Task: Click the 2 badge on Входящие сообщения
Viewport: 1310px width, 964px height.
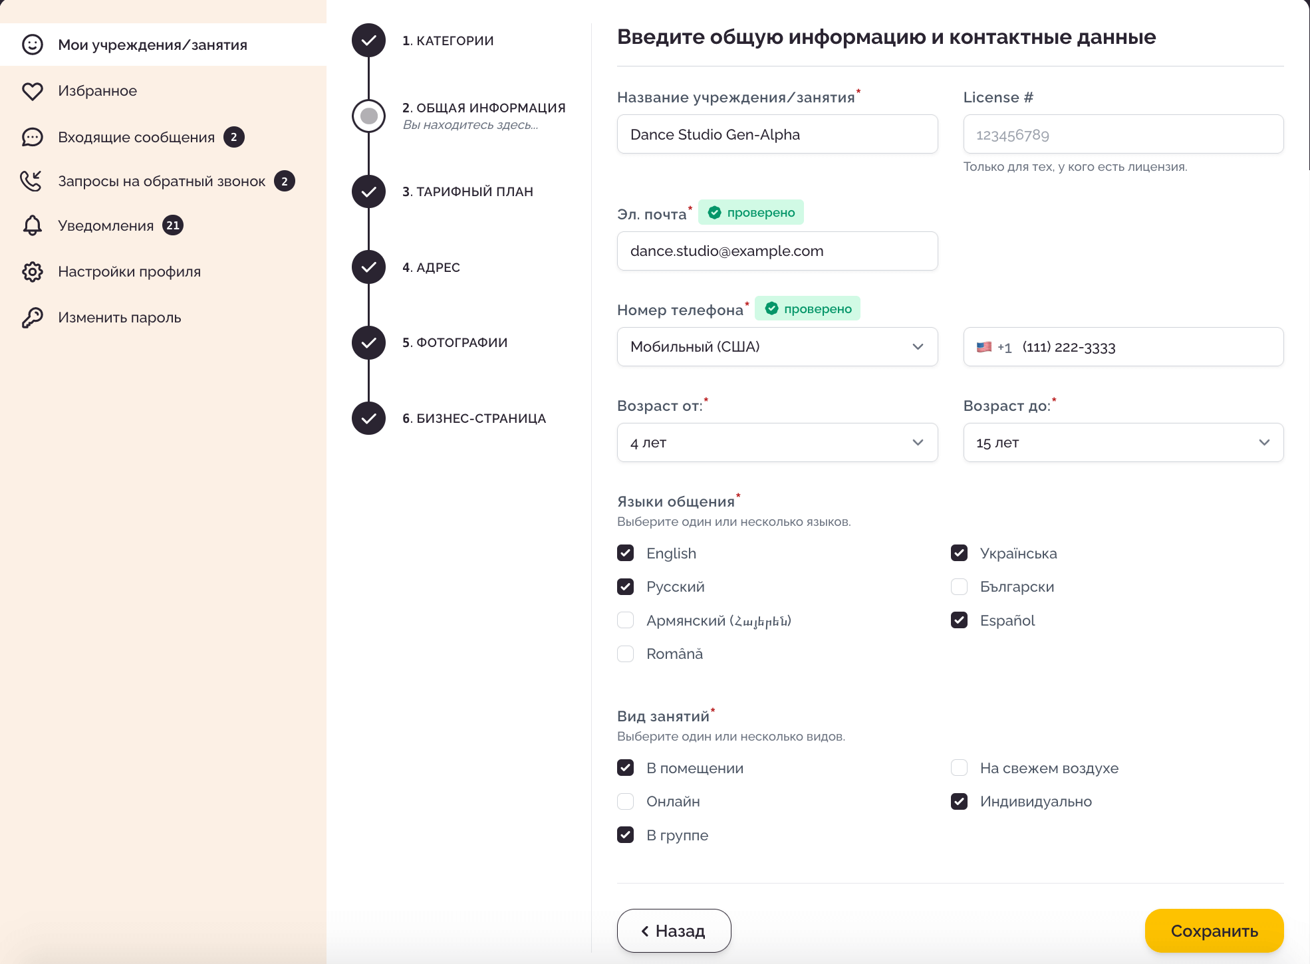Action: coord(233,137)
